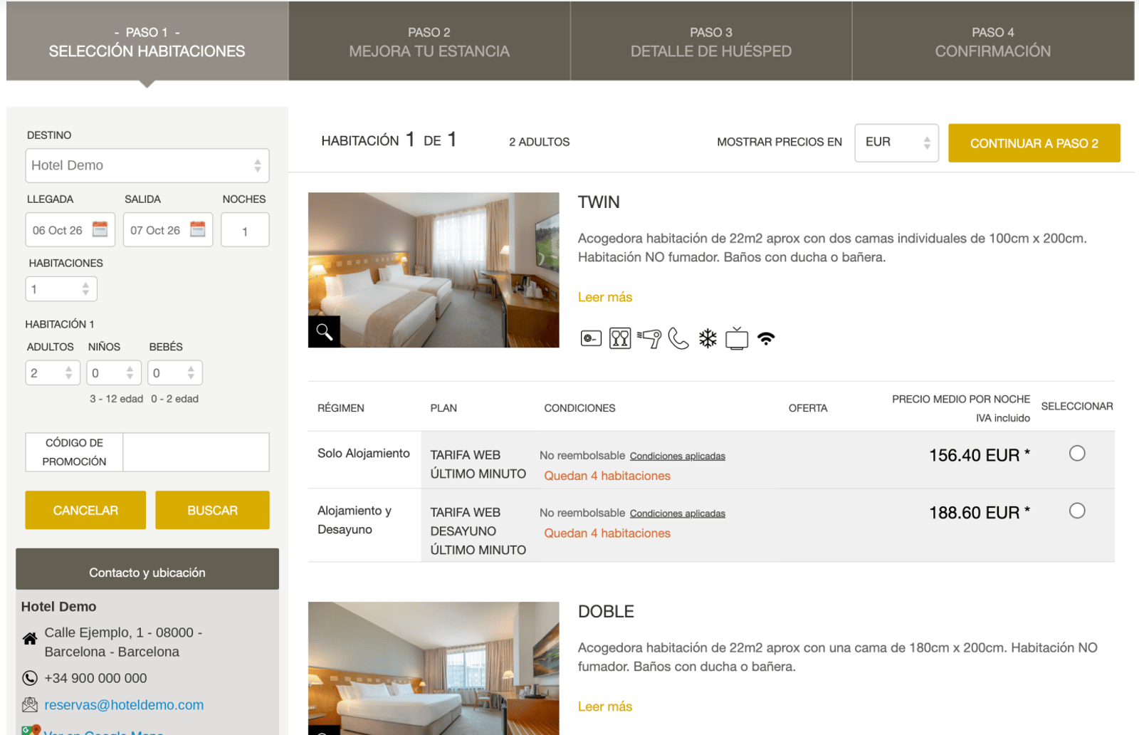Click the promotion code input field
This screenshot has width=1139, height=735.
(196, 452)
